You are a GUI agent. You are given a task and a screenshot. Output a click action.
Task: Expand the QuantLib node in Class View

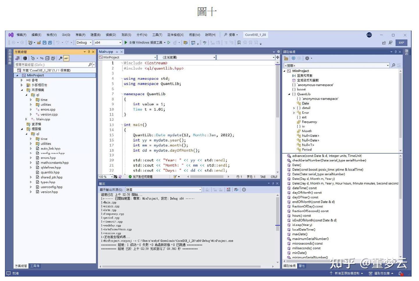tap(289, 94)
